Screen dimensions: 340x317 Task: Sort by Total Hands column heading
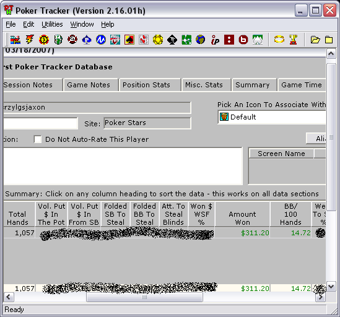tap(19, 214)
